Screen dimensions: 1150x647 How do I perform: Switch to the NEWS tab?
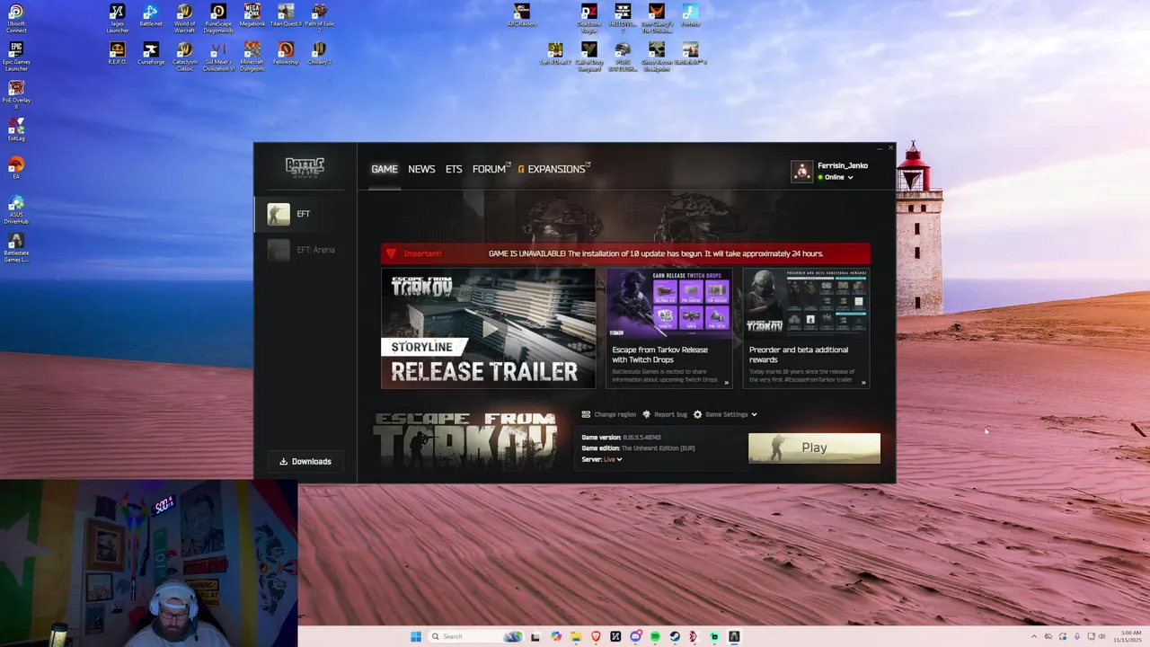tap(421, 169)
